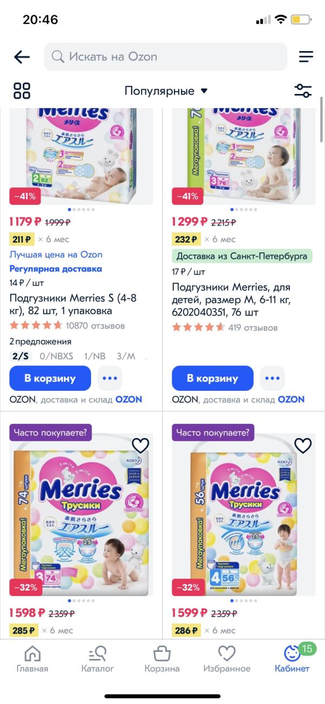325x704 pixels.
Task: Open the hamburger menu icon
Action: pos(306,57)
